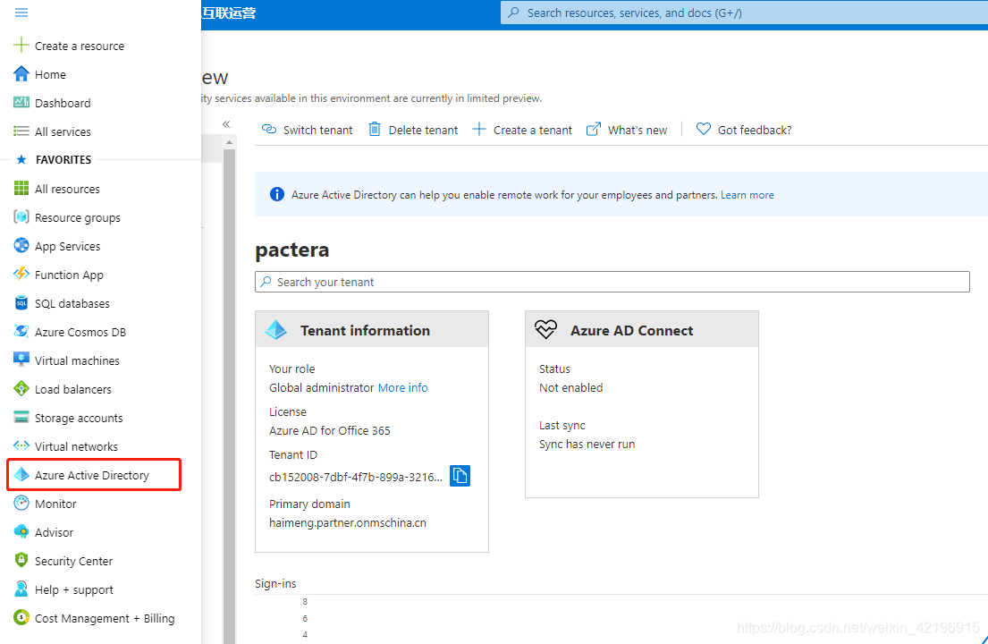The image size is (988, 644).
Task: Click the Security Center shield icon
Action: point(21,560)
